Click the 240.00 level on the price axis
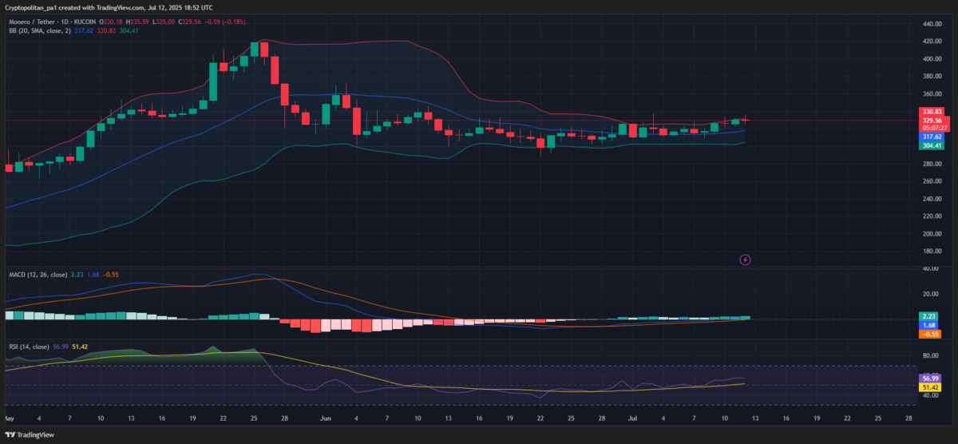The width and height of the screenshot is (958, 444). [x=932, y=199]
